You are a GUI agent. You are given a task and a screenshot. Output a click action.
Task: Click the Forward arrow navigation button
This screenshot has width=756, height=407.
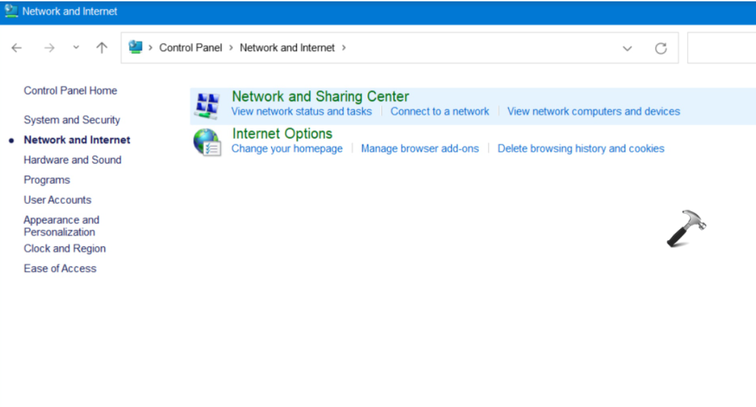49,48
